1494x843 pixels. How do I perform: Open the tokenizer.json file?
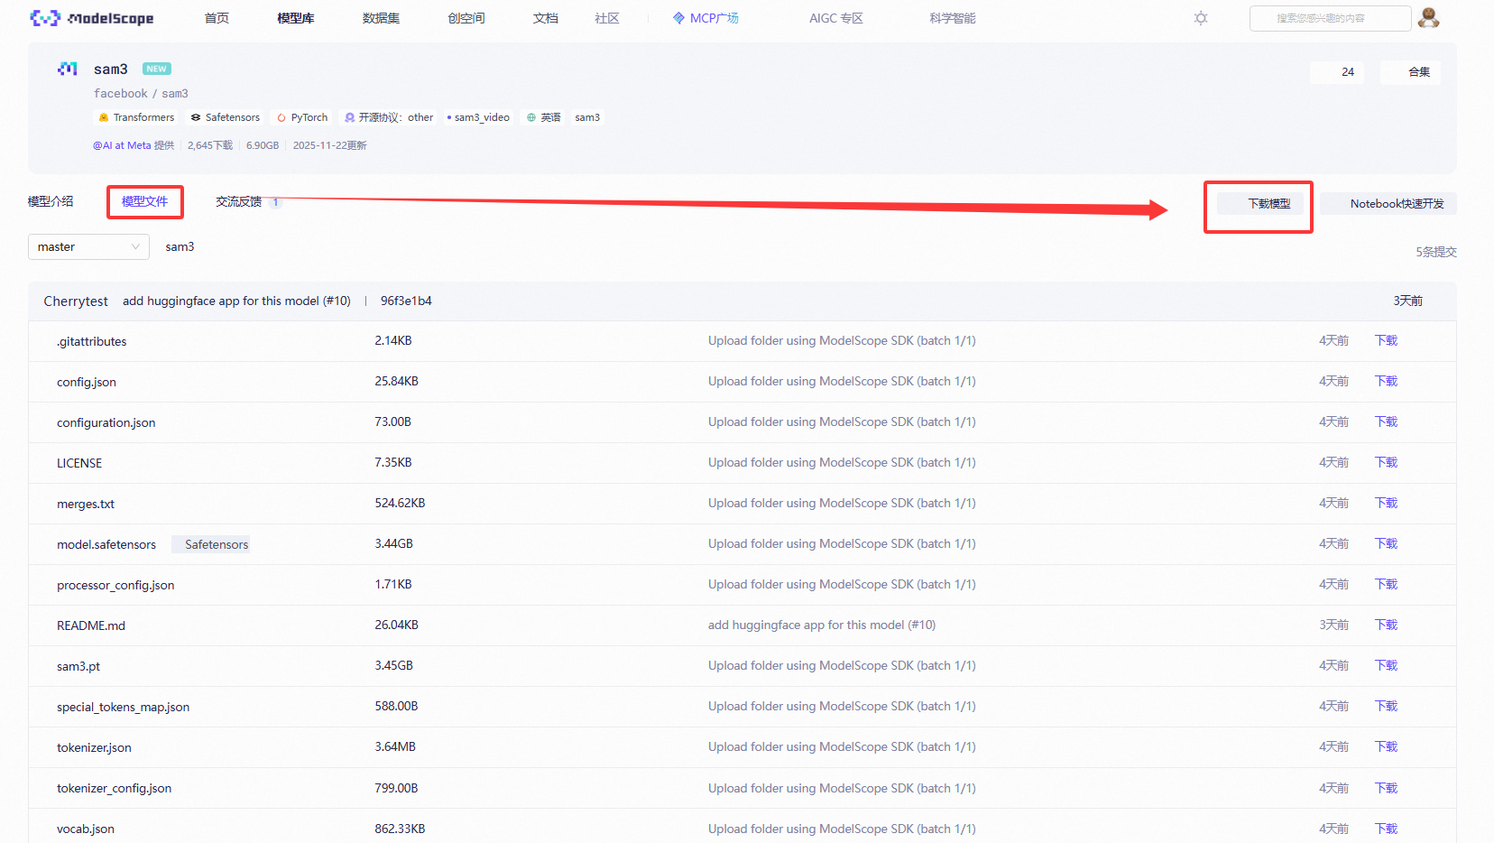coord(94,747)
